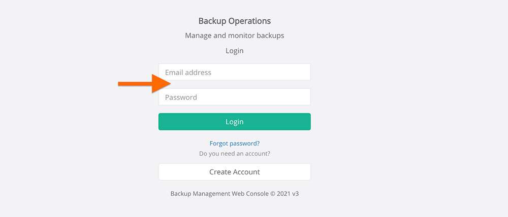Click the Email address placeholder text
The image size is (508, 217).
188,73
